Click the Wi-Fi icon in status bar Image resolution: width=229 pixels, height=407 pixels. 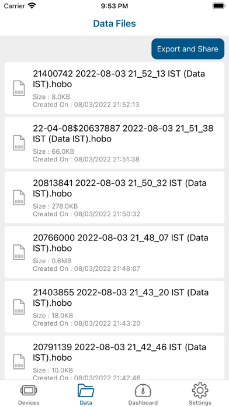point(32,6)
